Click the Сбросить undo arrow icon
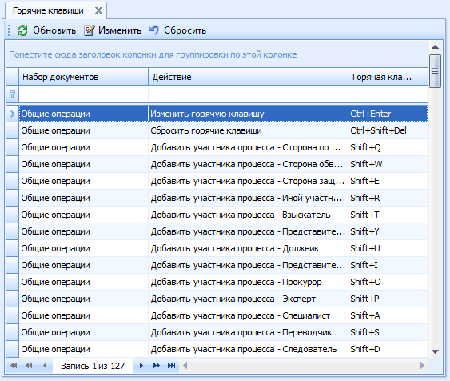 154,30
